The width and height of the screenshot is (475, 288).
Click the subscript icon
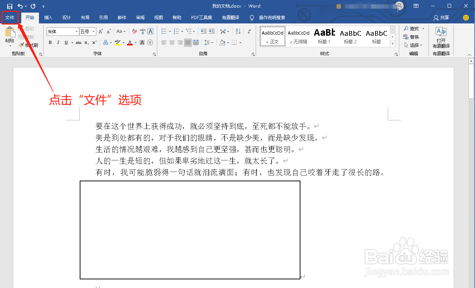coord(86,43)
